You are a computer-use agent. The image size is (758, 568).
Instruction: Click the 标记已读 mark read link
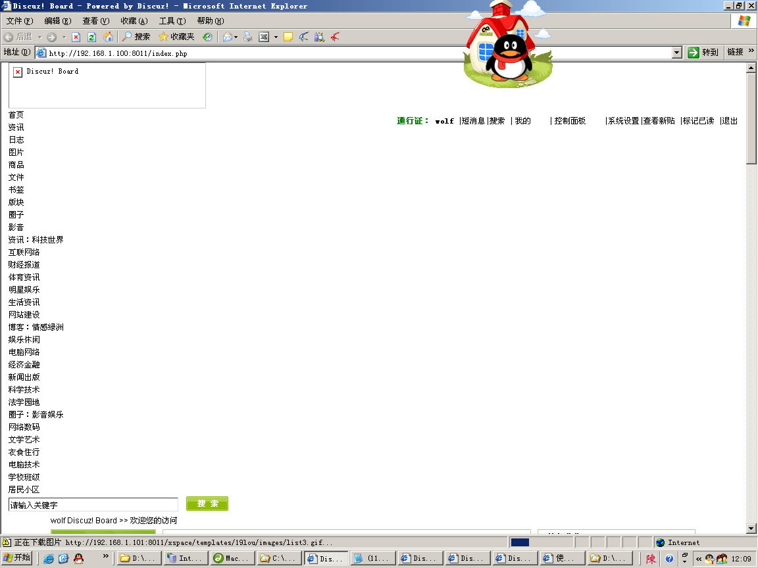(699, 121)
